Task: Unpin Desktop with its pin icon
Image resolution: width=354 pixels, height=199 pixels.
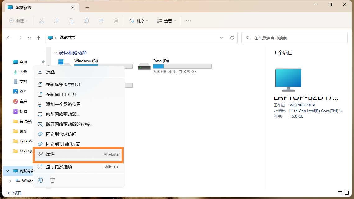Action: pyautogui.click(x=43, y=61)
